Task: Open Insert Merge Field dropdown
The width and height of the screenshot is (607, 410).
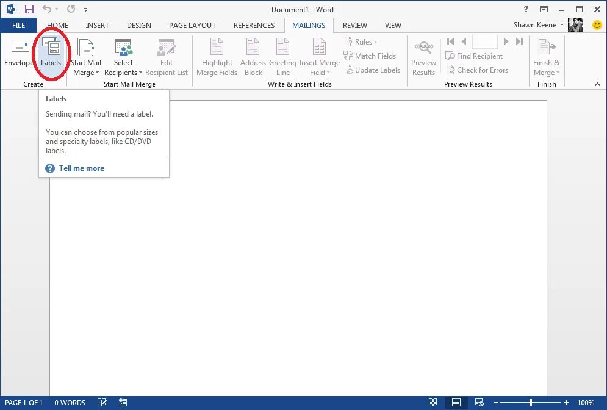Action: point(320,57)
